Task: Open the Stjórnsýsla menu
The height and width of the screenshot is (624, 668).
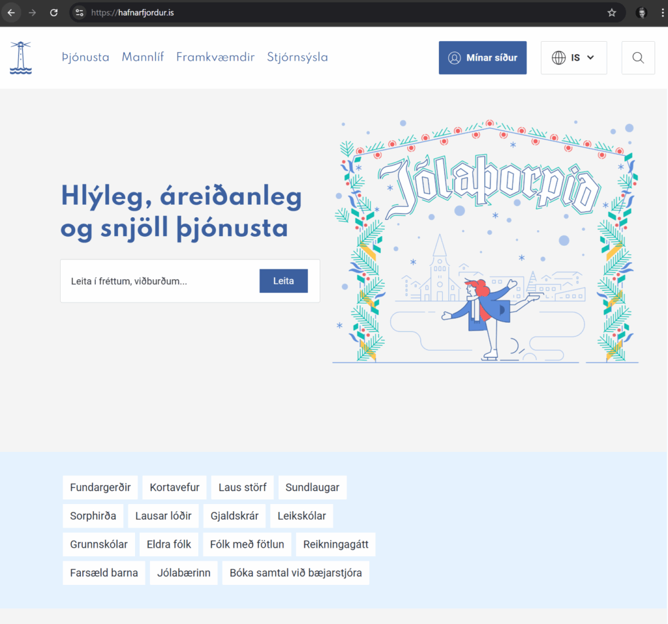Action: coord(297,57)
